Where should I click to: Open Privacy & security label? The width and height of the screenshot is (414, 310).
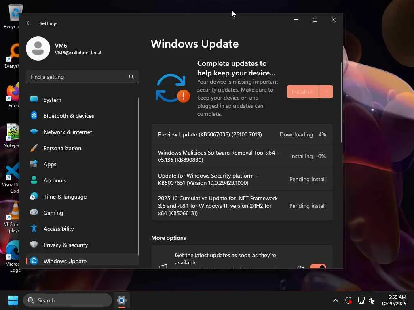(x=65, y=245)
